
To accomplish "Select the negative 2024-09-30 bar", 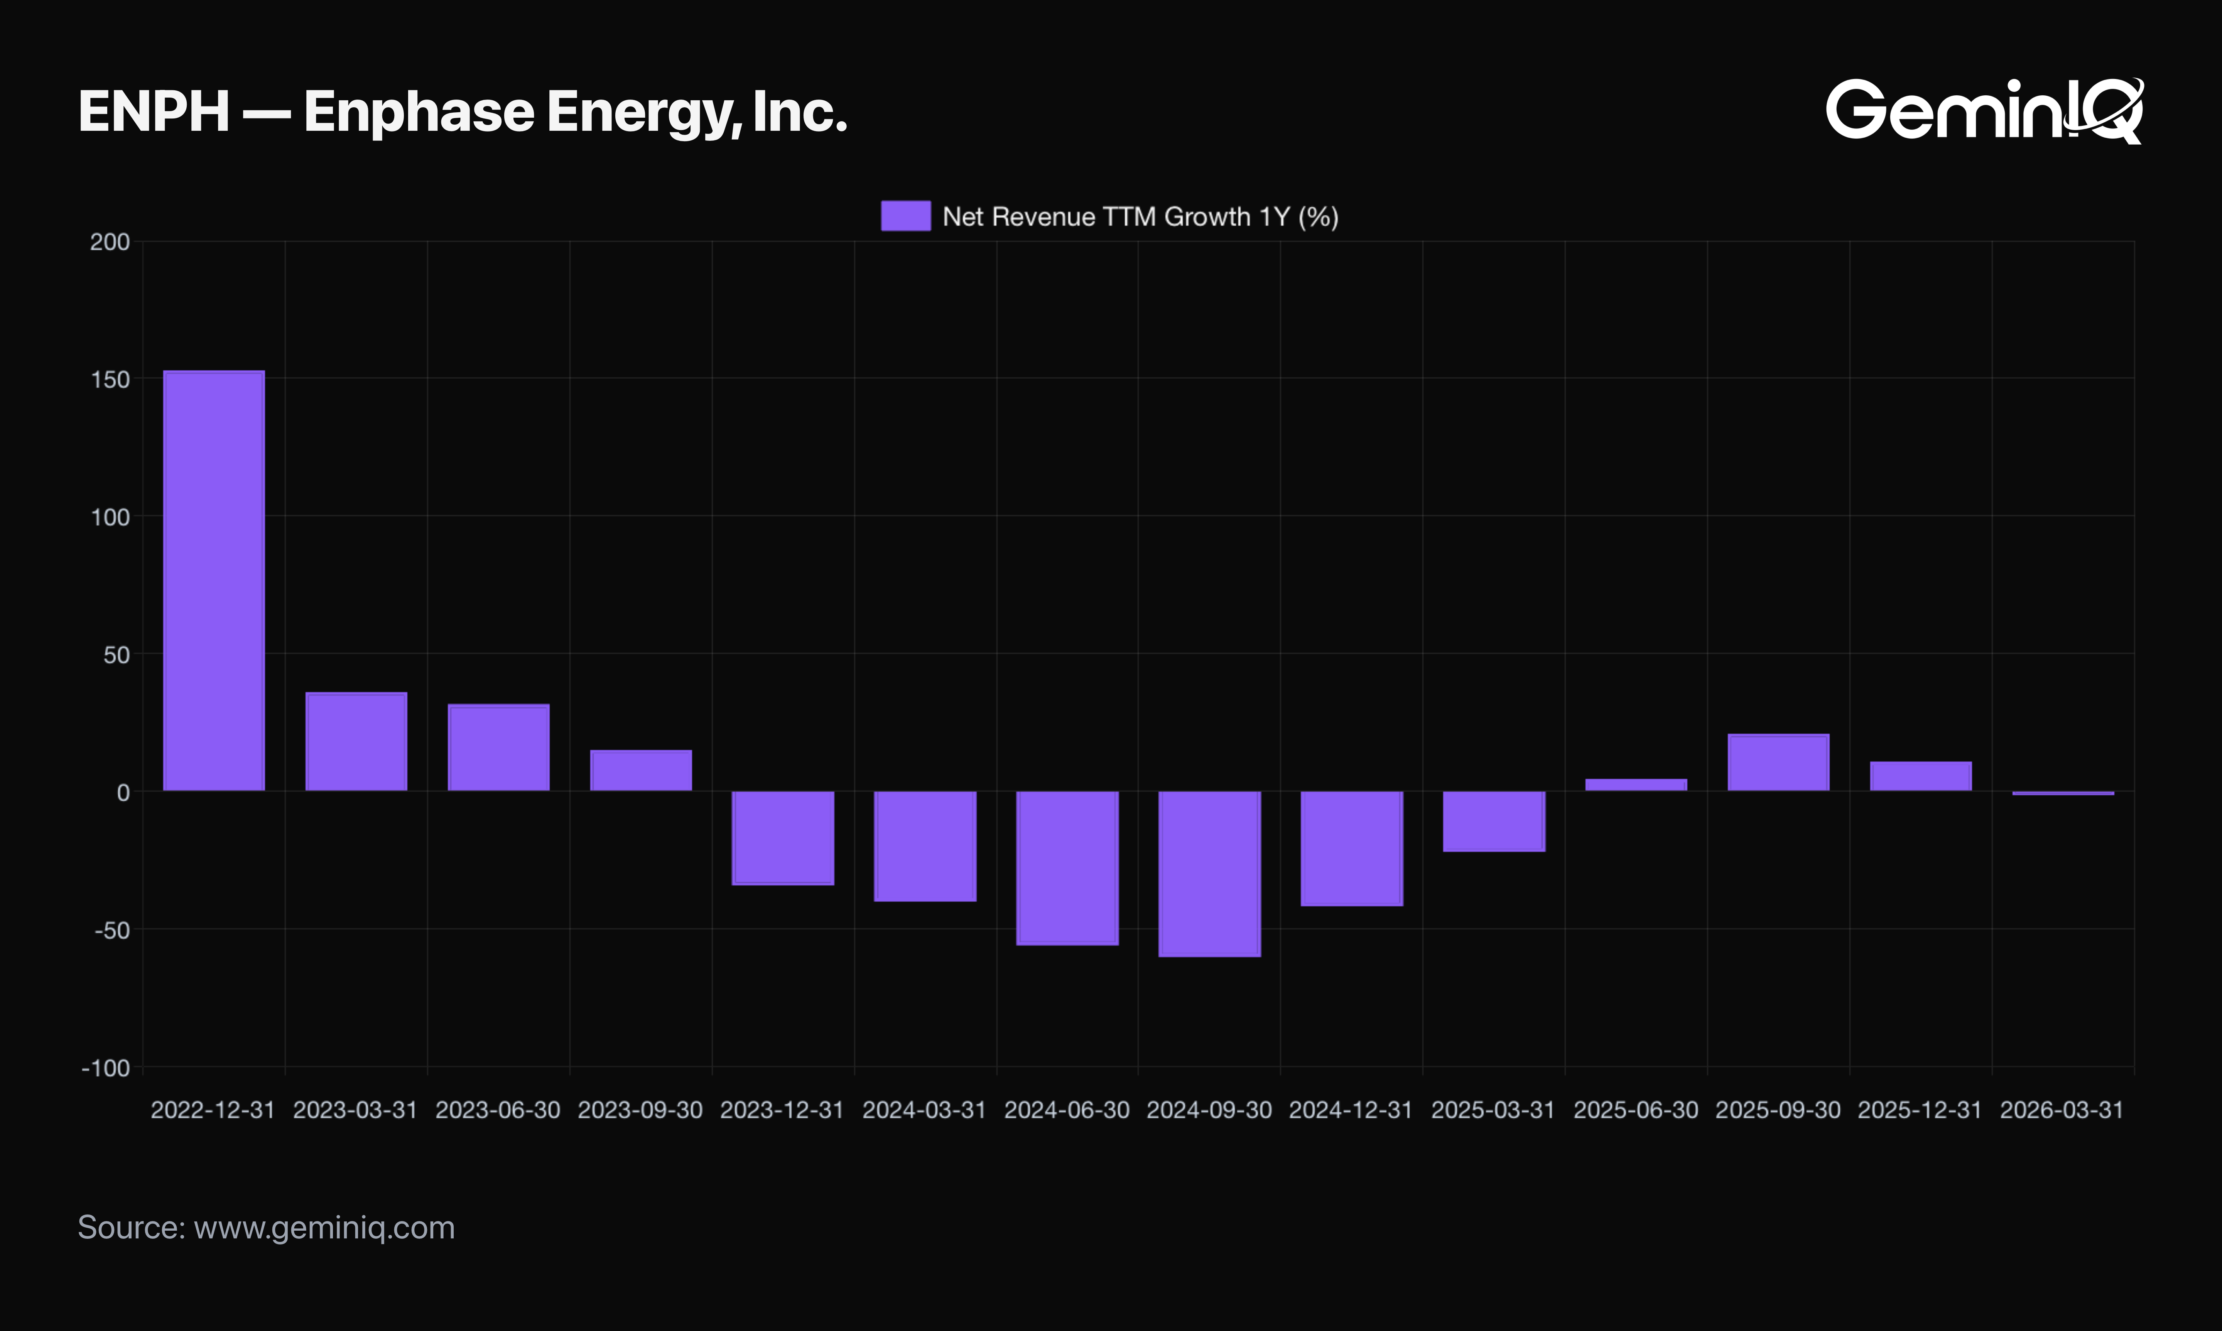I will click(x=1210, y=875).
